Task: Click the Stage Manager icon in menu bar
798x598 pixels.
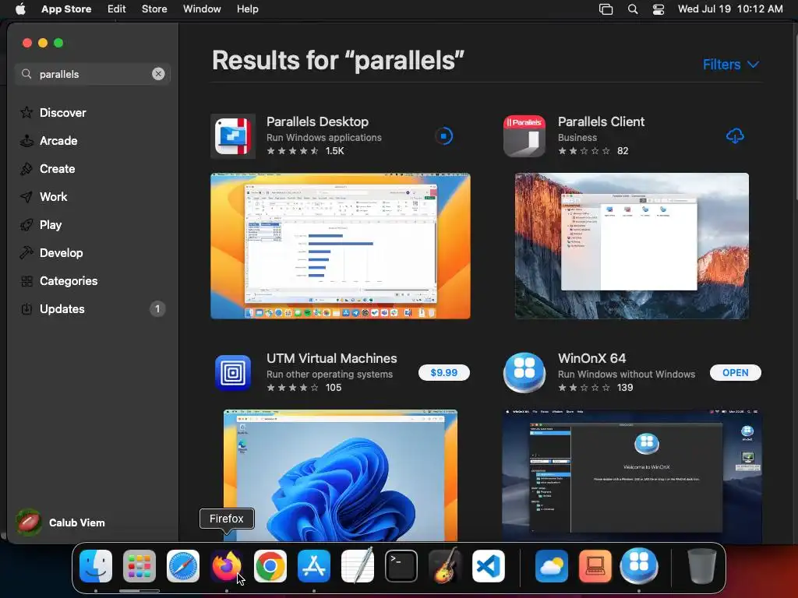Action: point(606,9)
